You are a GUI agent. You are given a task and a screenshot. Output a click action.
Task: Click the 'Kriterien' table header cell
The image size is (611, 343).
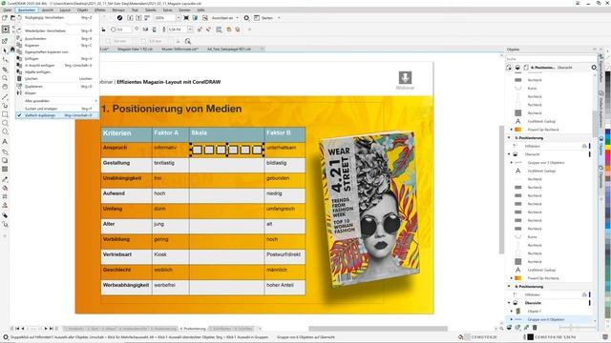(x=126, y=134)
